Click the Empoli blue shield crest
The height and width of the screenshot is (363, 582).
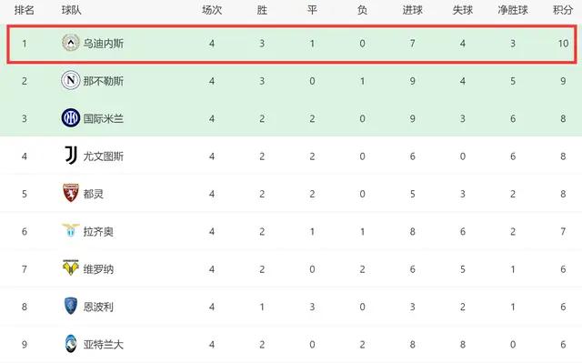(x=71, y=306)
